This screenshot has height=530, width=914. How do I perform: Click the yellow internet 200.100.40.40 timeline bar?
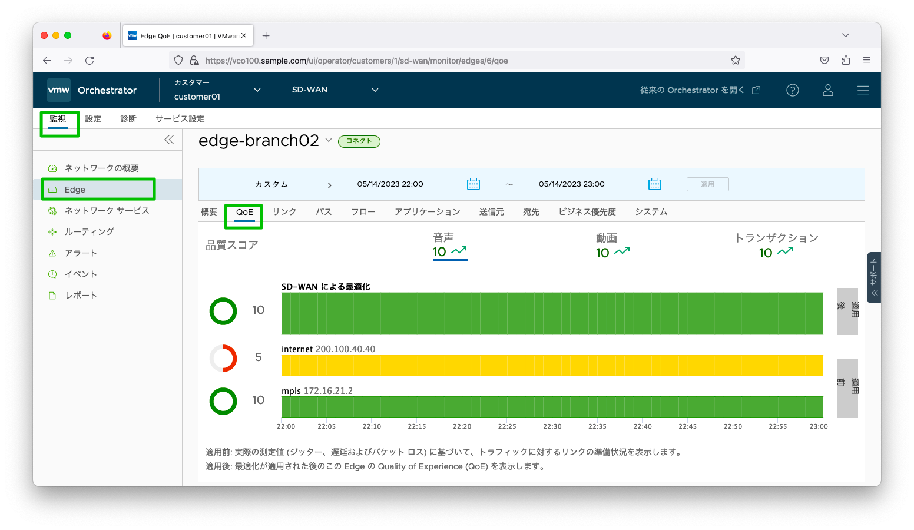click(552, 366)
